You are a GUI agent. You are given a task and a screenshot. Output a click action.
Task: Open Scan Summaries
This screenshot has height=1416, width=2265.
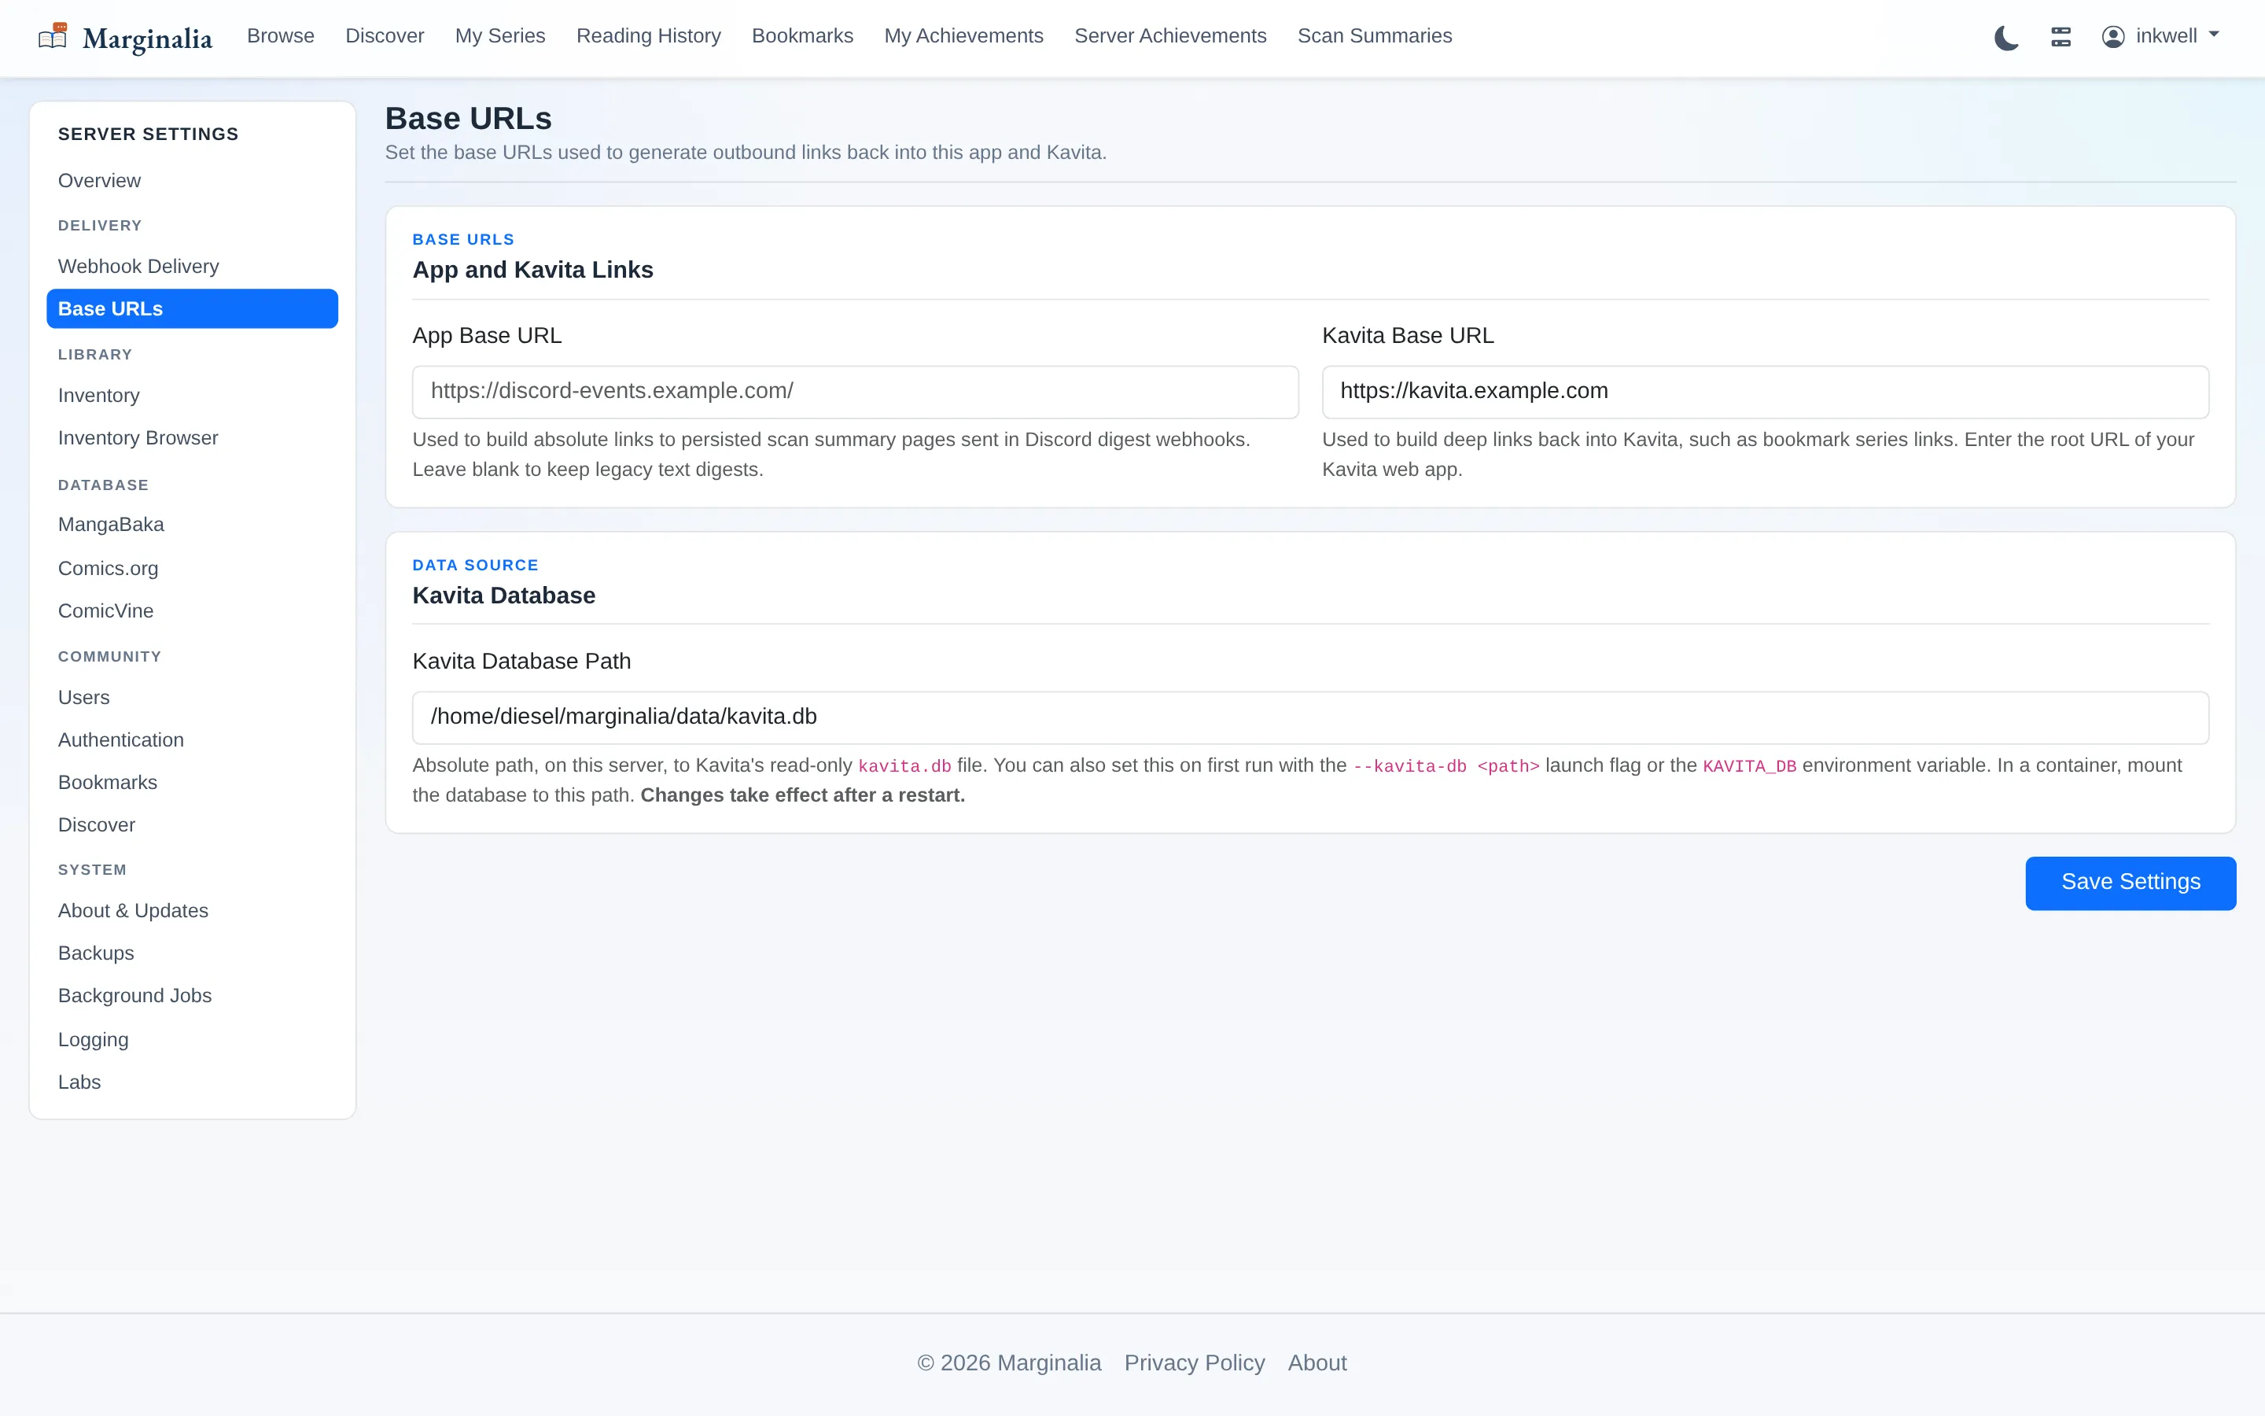tap(1374, 35)
